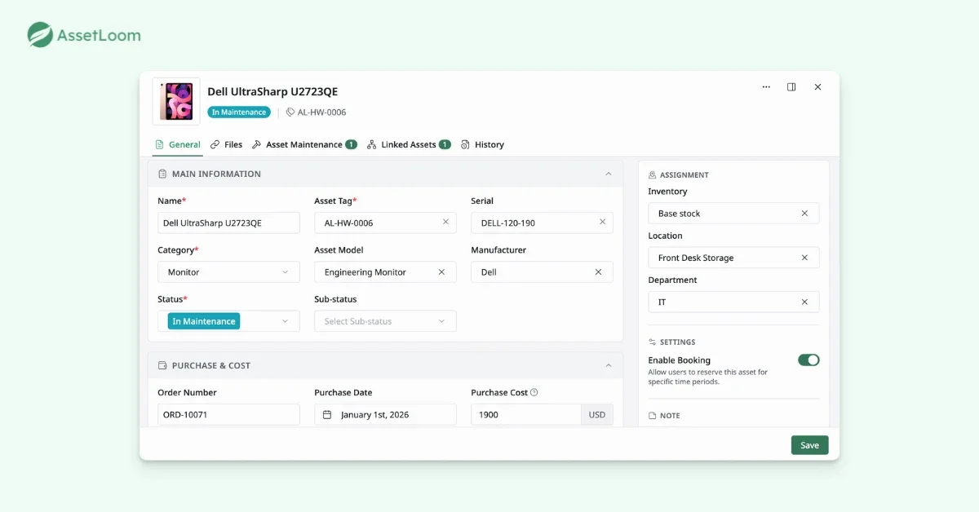This screenshot has height=512, width=979.
Task: Toggle the Enable Booking switch
Action: (808, 360)
